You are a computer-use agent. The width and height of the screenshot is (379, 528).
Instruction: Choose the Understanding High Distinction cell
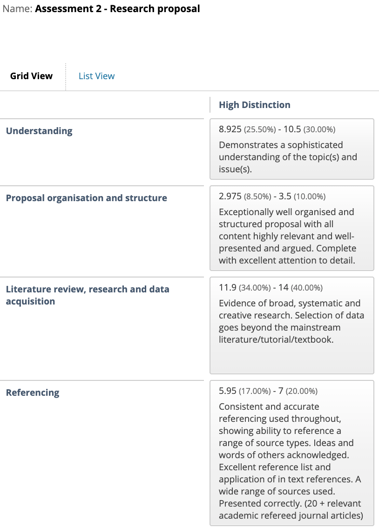point(292,149)
